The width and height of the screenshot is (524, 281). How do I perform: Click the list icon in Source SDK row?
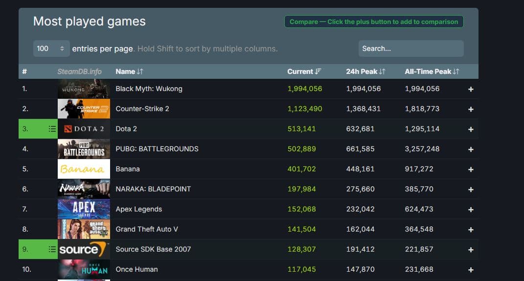[x=52, y=249]
